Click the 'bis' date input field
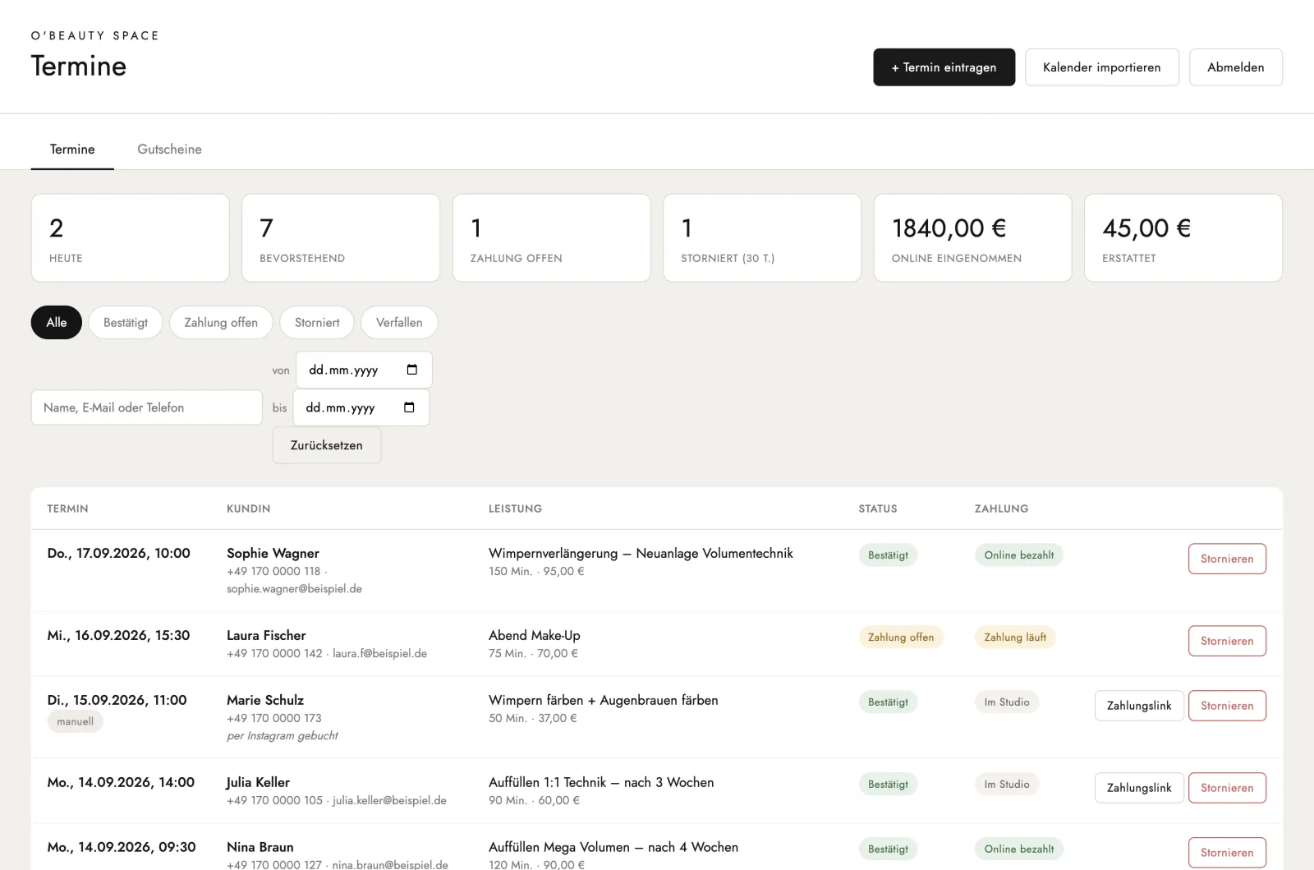 pyautogui.click(x=361, y=407)
